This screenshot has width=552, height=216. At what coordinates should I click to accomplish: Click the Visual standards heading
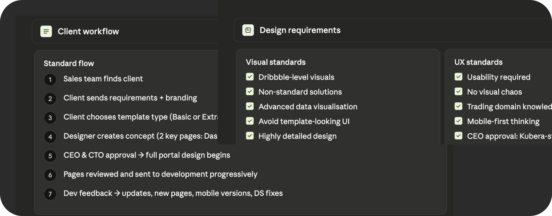click(x=275, y=62)
